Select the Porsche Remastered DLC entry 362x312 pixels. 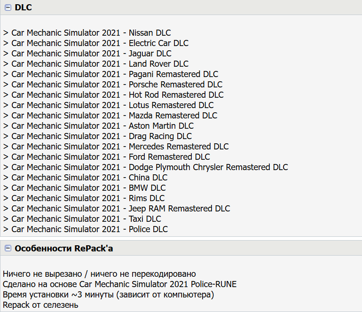pyautogui.click(x=113, y=85)
